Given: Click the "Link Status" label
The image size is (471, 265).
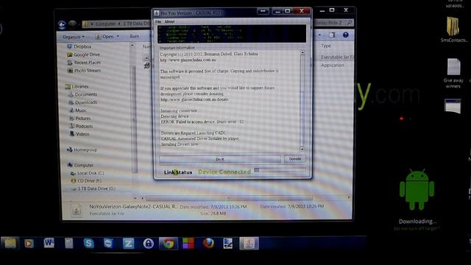Looking at the screenshot, I should pos(178,172).
